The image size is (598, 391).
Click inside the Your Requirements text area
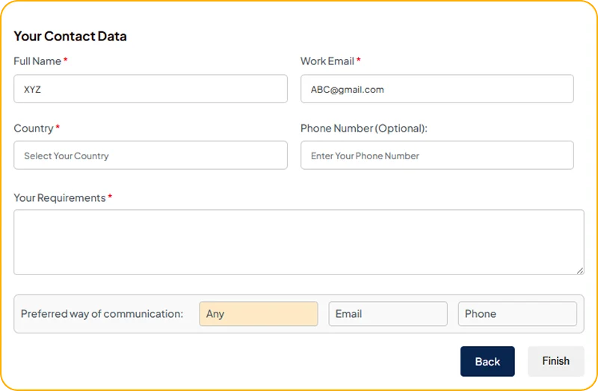(298, 241)
